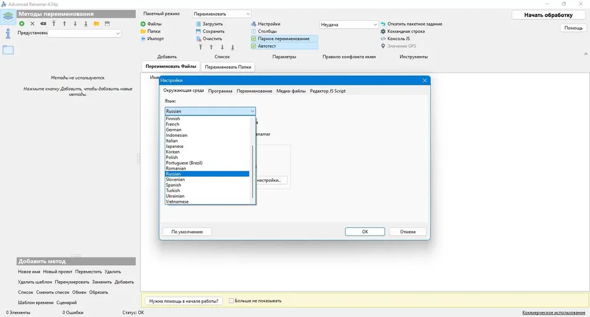Click the clear-methods tag icon in methods toolbar

pos(43,24)
